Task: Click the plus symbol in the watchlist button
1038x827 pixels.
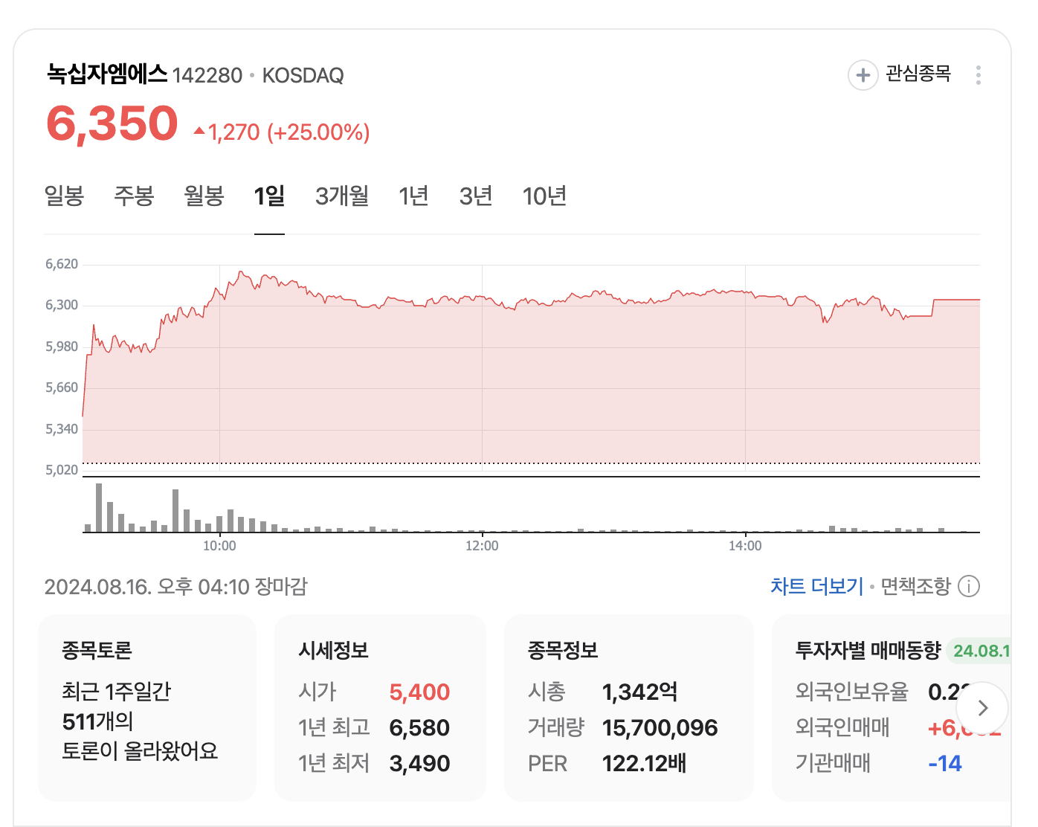Action: 863,75
